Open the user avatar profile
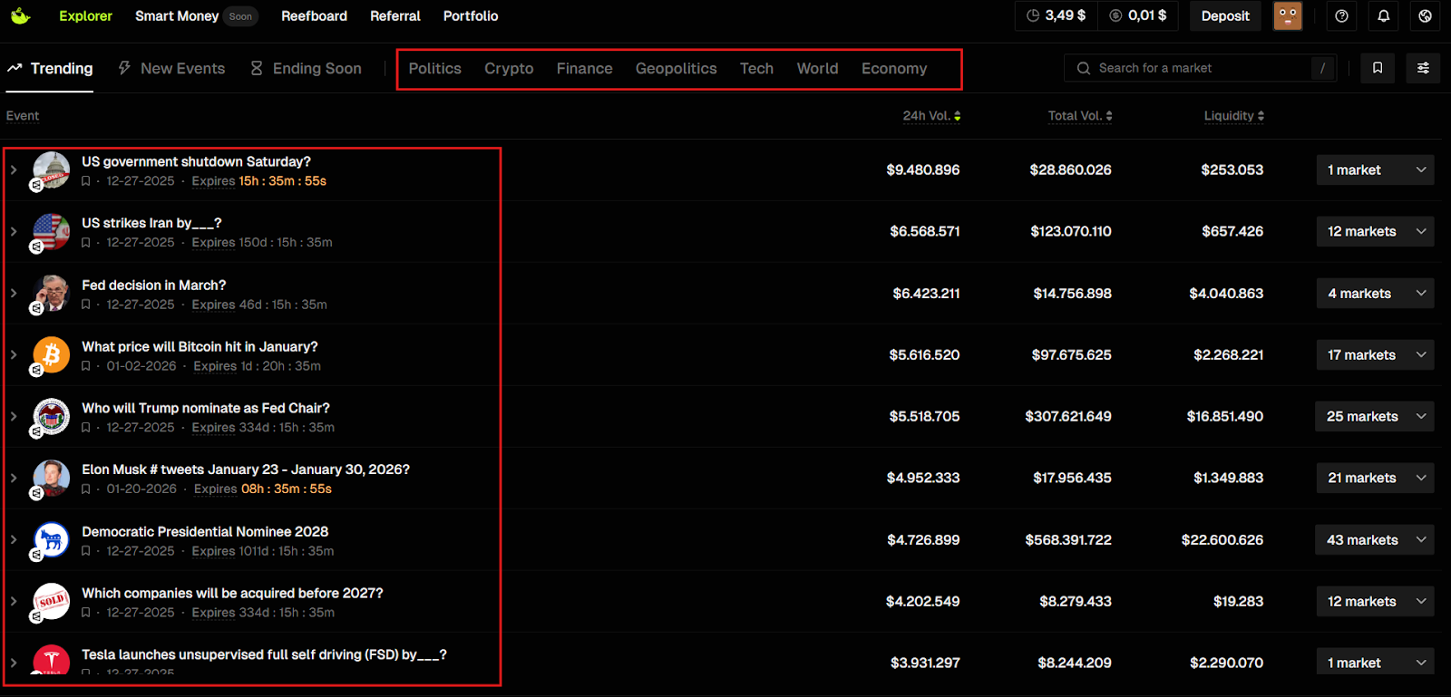Viewport: 1451px width, 697px height. click(1288, 15)
